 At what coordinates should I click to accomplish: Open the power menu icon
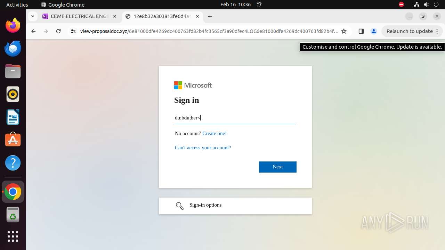point(437,5)
